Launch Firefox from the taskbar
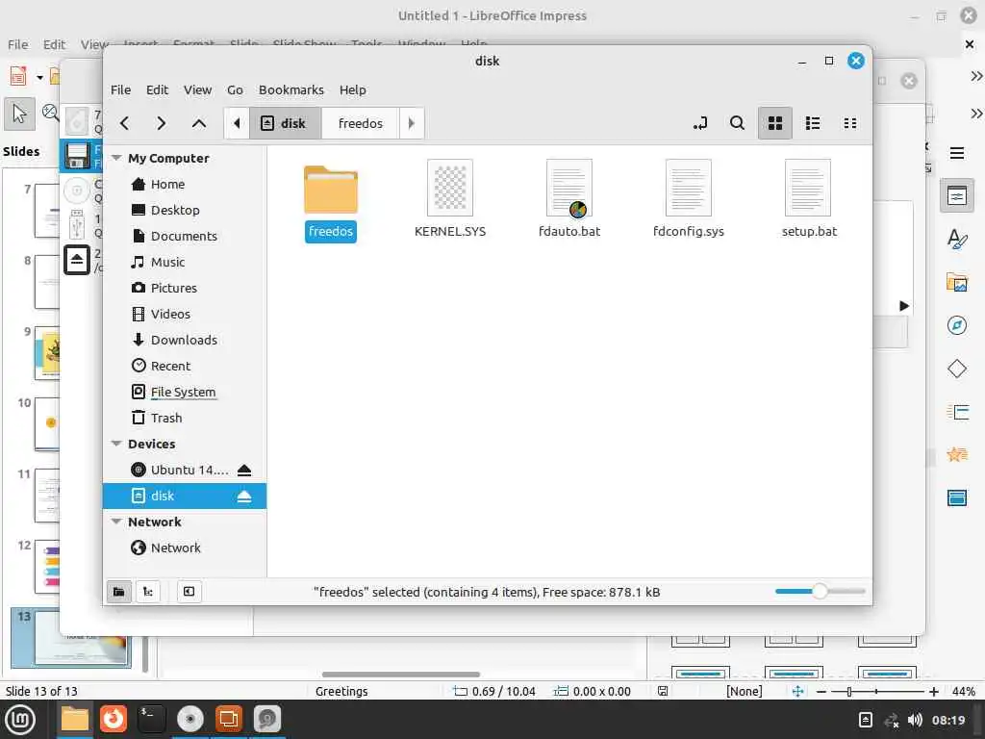The height and width of the screenshot is (739, 985). click(x=114, y=718)
